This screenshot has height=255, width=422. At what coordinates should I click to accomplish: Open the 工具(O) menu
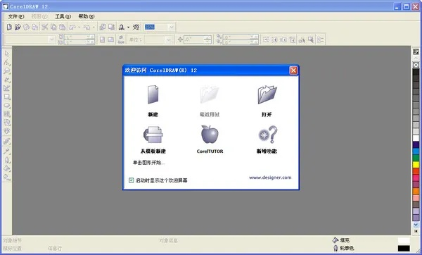(x=63, y=16)
